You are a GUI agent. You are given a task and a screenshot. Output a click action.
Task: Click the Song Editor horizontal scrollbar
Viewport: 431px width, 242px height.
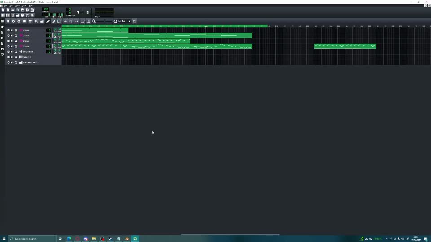click(x=230, y=234)
